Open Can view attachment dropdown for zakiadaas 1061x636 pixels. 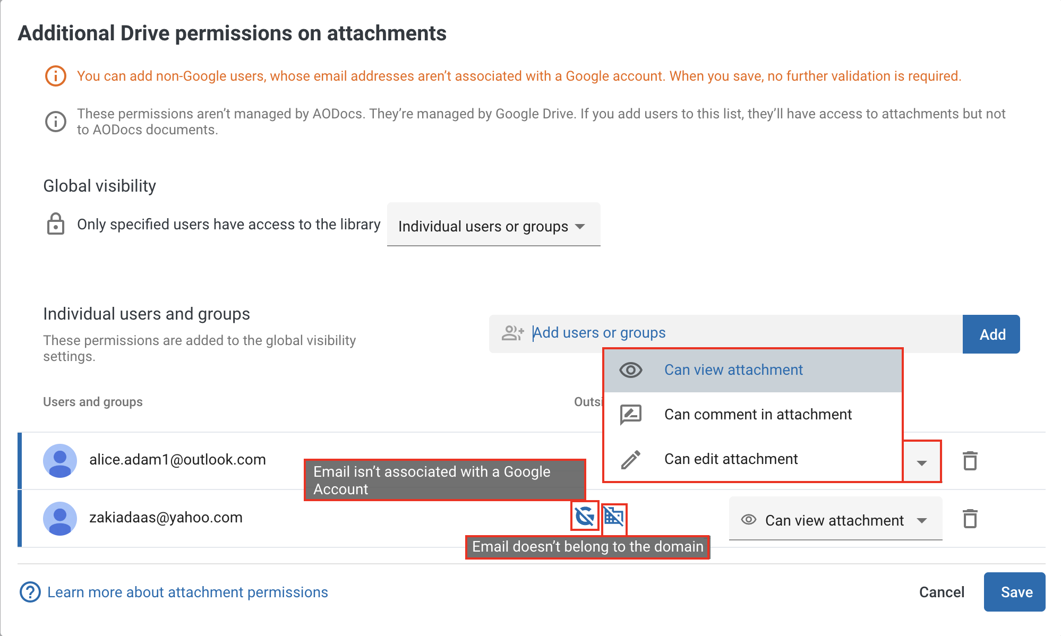coord(835,520)
